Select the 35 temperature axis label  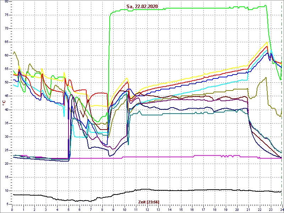6,123
